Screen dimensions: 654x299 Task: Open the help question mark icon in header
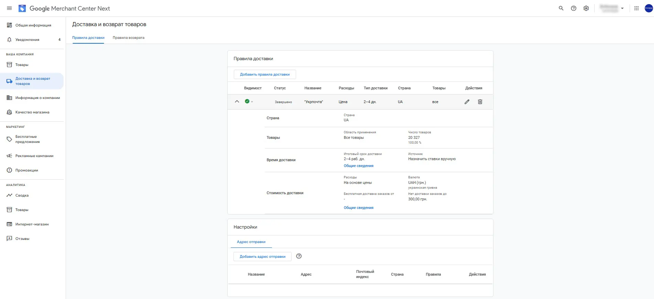574,8
